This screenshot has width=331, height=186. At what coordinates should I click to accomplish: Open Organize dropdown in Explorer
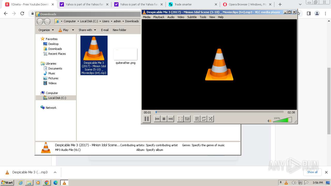click(46, 30)
